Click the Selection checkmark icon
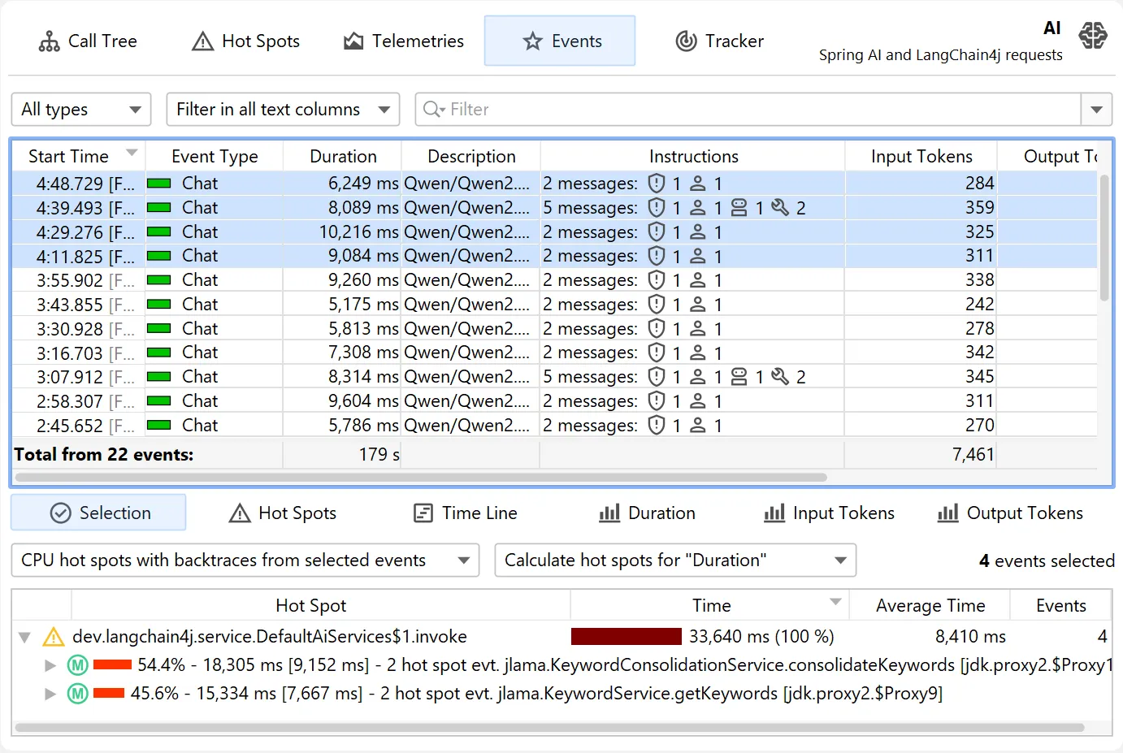This screenshot has width=1123, height=753. click(x=61, y=513)
